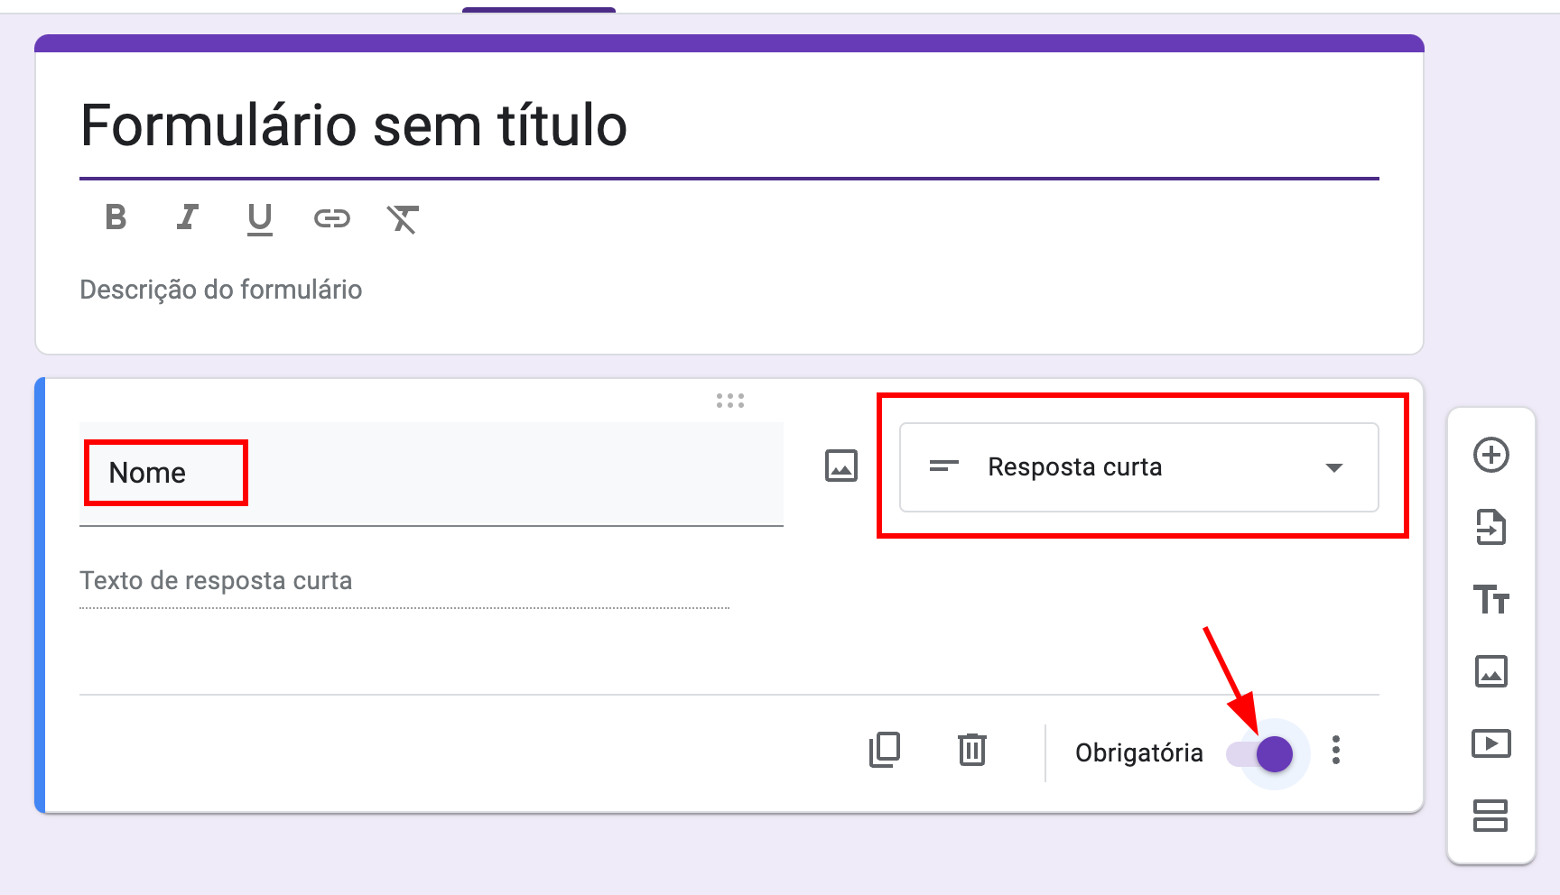This screenshot has width=1560, height=895.
Task: Edit the Descrição do formulário field
Action: point(221,290)
